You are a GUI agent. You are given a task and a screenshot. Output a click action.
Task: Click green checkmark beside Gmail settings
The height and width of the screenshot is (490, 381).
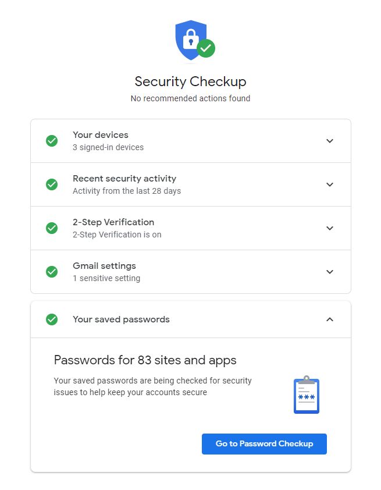[x=52, y=272]
